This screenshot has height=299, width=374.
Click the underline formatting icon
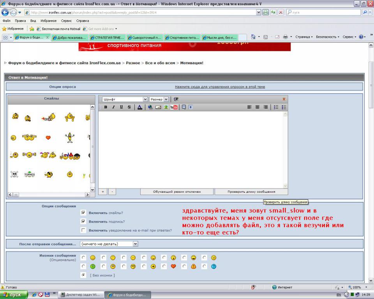pyautogui.click(x=121, y=107)
